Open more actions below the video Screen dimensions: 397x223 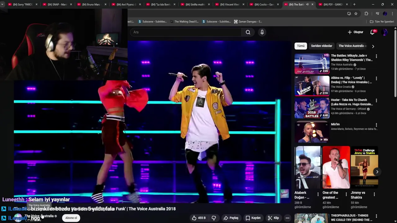tap(288, 218)
